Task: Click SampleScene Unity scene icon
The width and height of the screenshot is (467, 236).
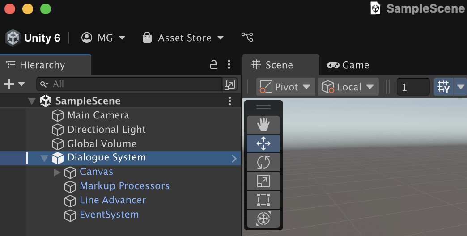Action: (x=46, y=101)
